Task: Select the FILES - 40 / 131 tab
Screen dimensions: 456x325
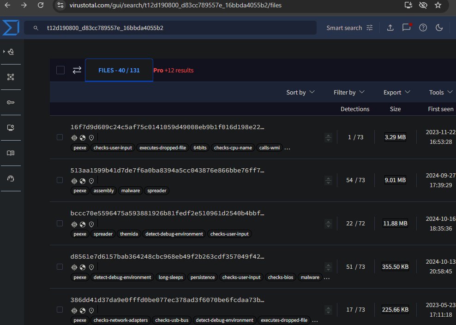Action: 119,70
